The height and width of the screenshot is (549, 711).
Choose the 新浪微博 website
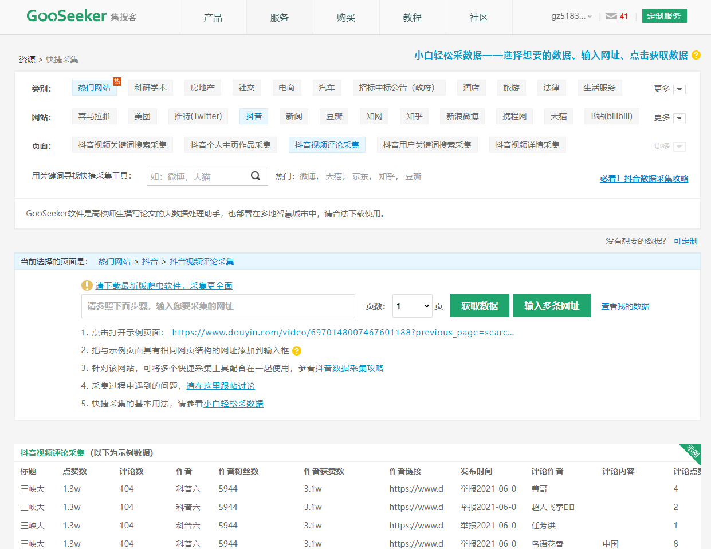(462, 116)
